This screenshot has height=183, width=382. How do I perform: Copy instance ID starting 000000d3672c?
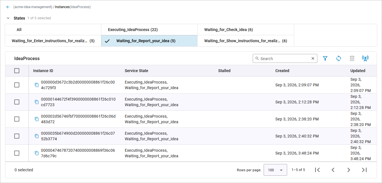(37, 85)
